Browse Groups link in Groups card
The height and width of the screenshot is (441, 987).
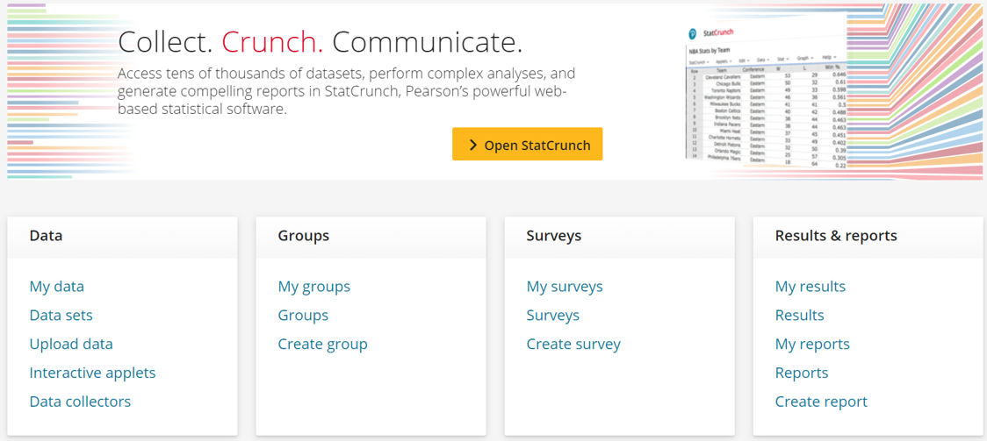pos(303,315)
